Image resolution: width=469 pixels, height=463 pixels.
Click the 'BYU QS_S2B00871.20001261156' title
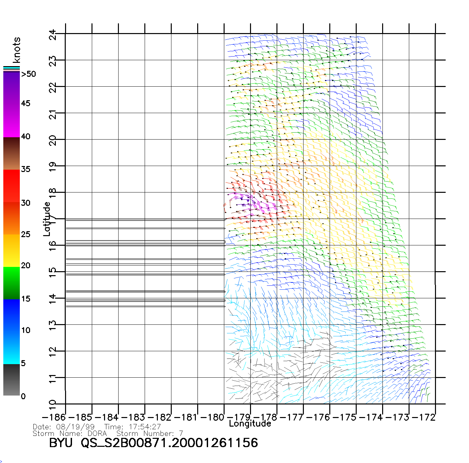pos(153,443)
